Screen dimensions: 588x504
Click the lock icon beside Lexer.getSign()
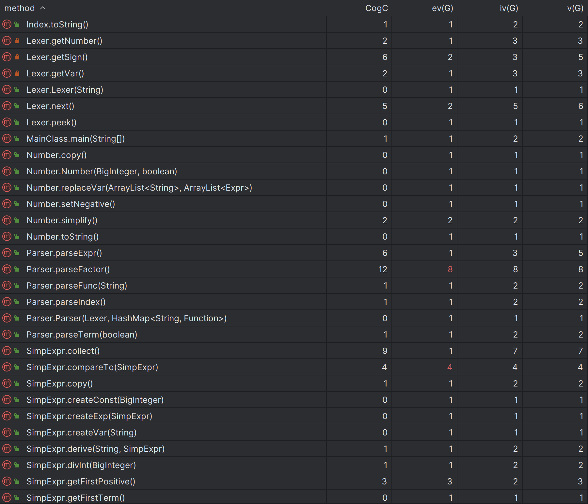coord(17,57)
